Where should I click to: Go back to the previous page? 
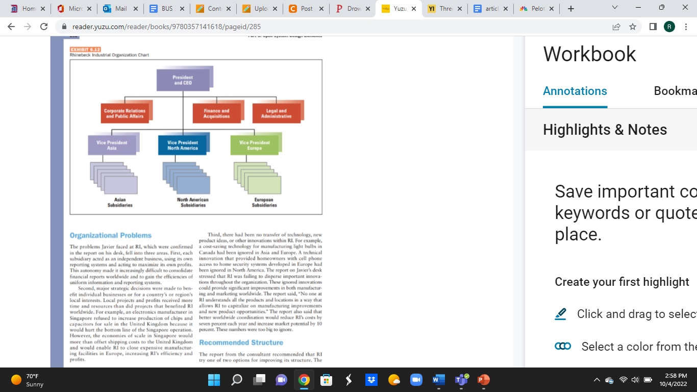point(11,27)
